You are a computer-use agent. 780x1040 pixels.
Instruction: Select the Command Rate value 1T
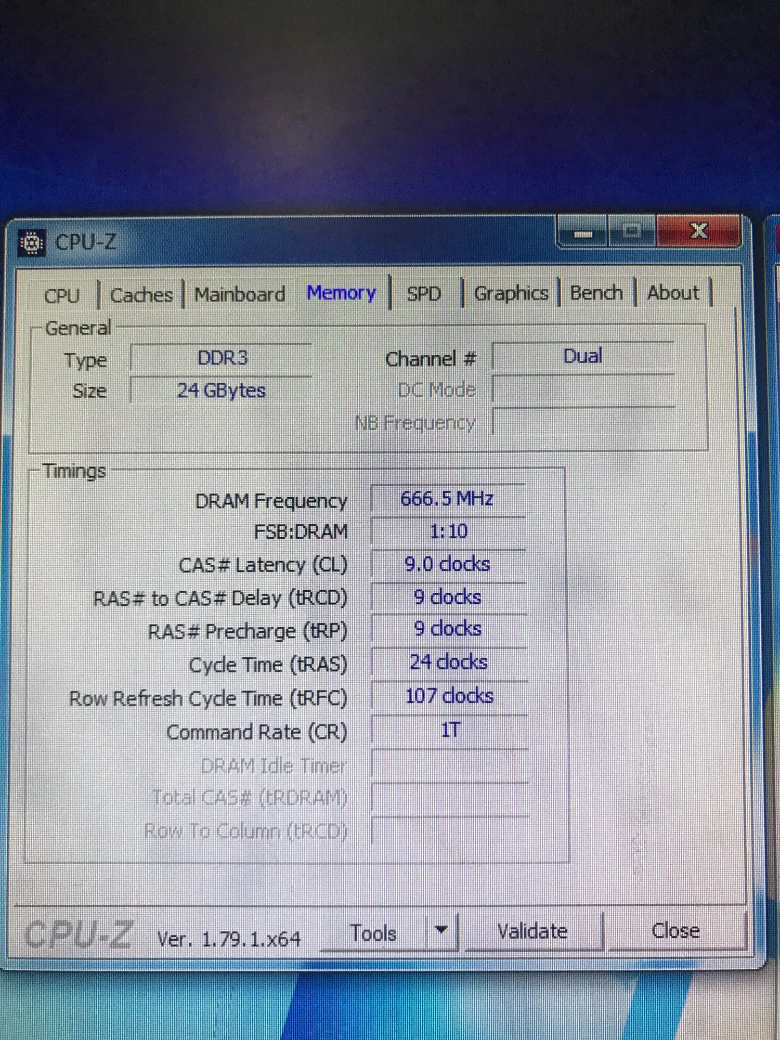450,730
